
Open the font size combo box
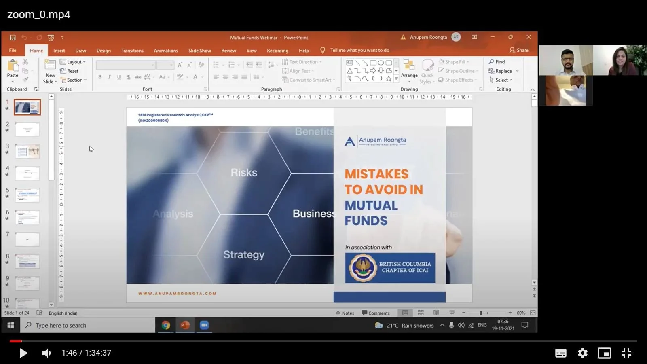(x=165, y=65)
